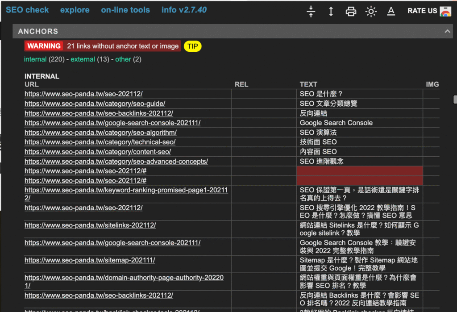
Task: Open seo-backlinks-202112/ URL for '反向連結 Backlinks 是什麼'
Action: pyautogui.click(x=99, y=295)
